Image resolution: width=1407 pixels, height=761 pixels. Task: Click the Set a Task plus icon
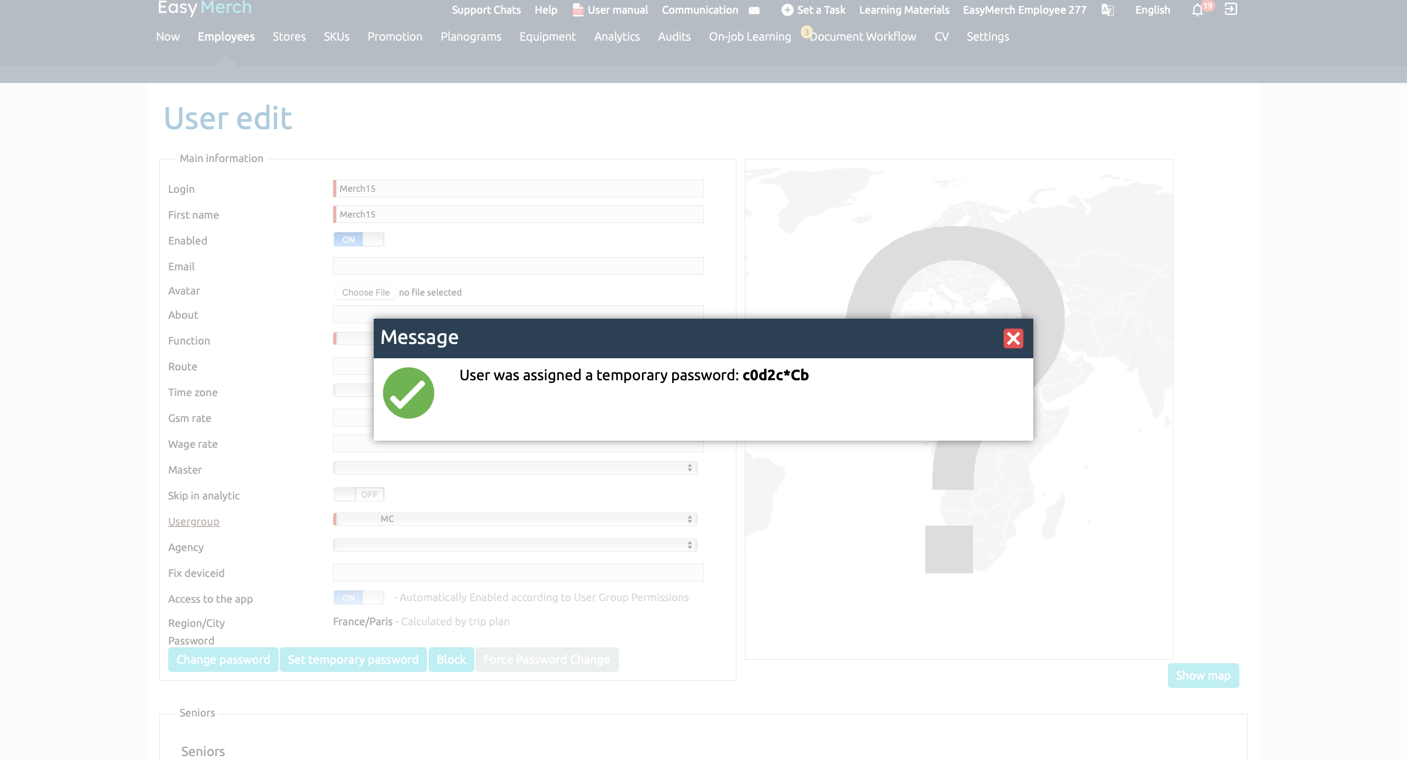tap(787, 10)
